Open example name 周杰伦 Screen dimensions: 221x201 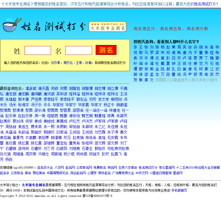point(68,63)
